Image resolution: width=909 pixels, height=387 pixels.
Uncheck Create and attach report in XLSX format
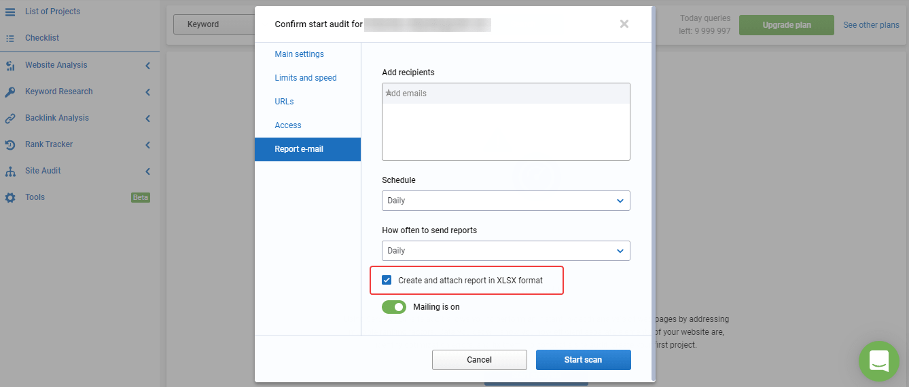[x=387, y=280]
